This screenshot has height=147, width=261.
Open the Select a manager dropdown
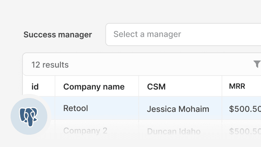183,34
